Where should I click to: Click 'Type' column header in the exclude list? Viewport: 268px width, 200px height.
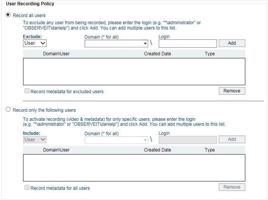tap(210, 54)
